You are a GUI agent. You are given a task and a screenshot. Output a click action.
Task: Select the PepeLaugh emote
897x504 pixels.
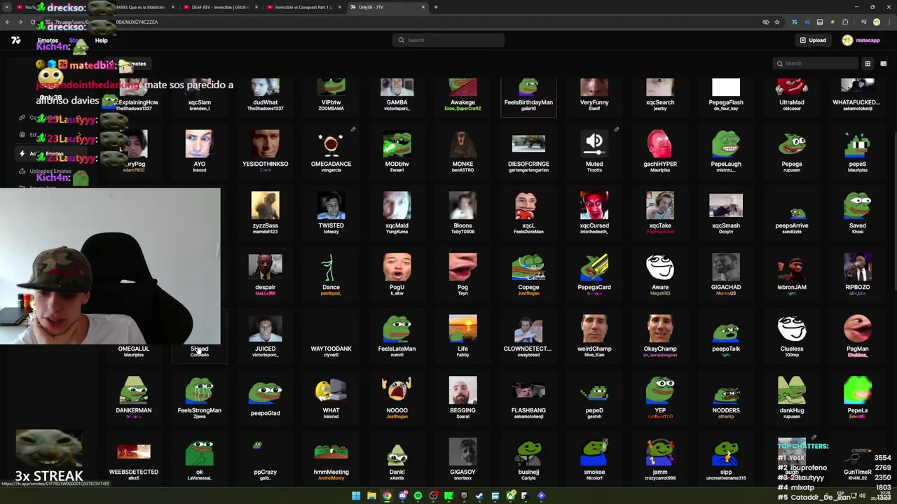point(726,150)
